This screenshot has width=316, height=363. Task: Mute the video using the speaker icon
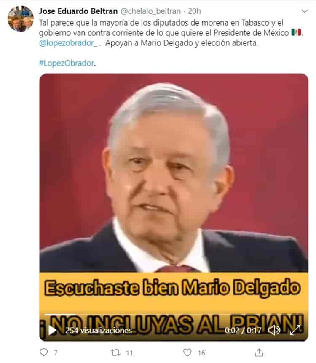(274, 330)
